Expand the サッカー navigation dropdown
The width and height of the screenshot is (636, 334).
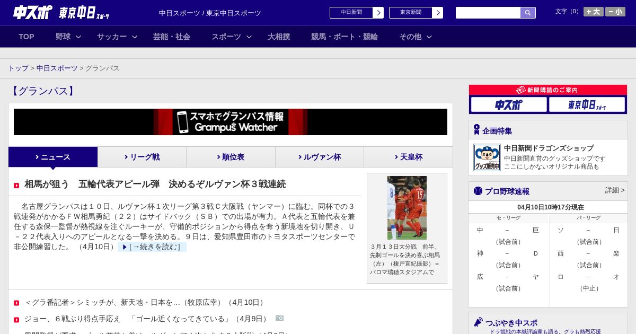tap(117, 37)
